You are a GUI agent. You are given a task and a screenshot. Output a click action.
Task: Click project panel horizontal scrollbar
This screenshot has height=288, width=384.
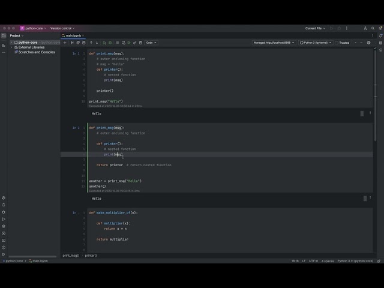click(x=32, y=257)
